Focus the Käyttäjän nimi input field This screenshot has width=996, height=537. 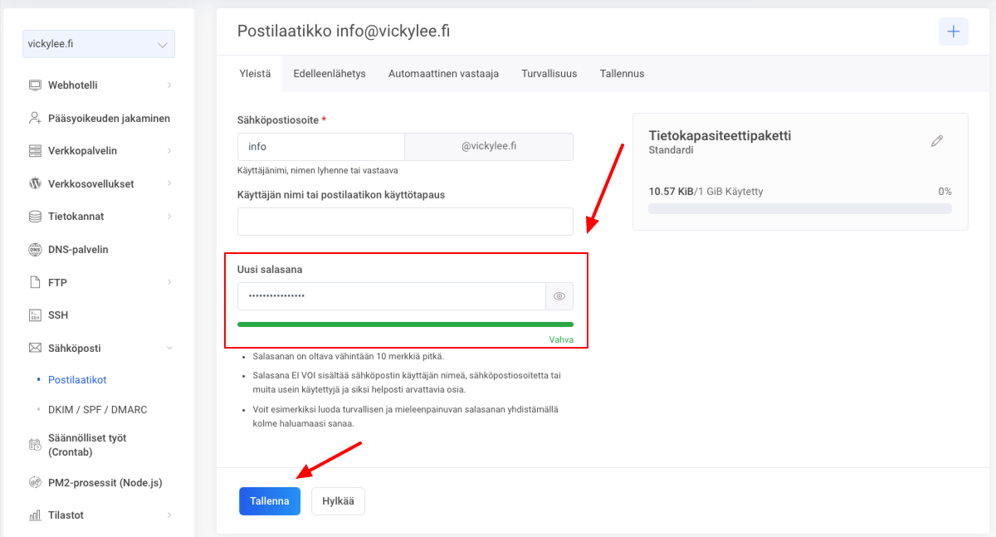coord(405,222)
